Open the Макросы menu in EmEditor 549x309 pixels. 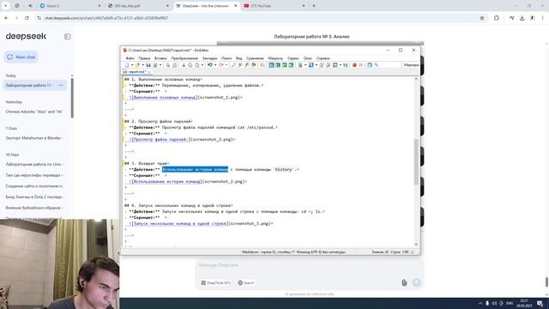coord(275,58)
